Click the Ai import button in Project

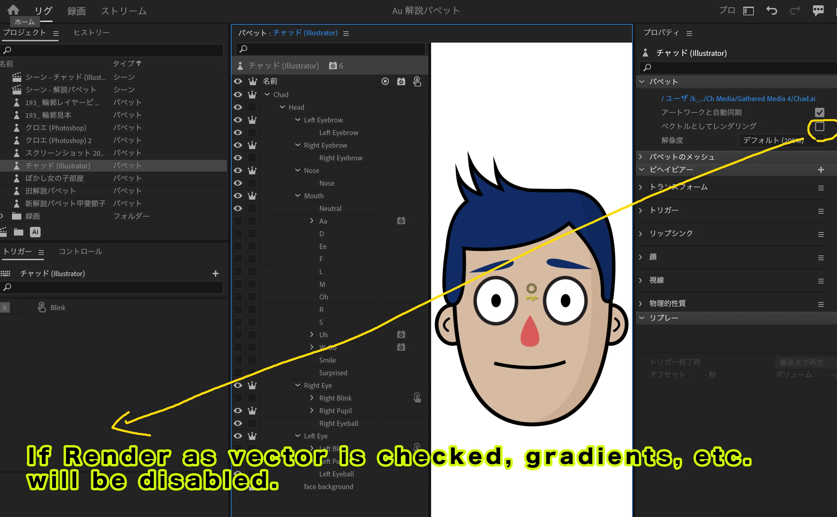pos(35,232)
